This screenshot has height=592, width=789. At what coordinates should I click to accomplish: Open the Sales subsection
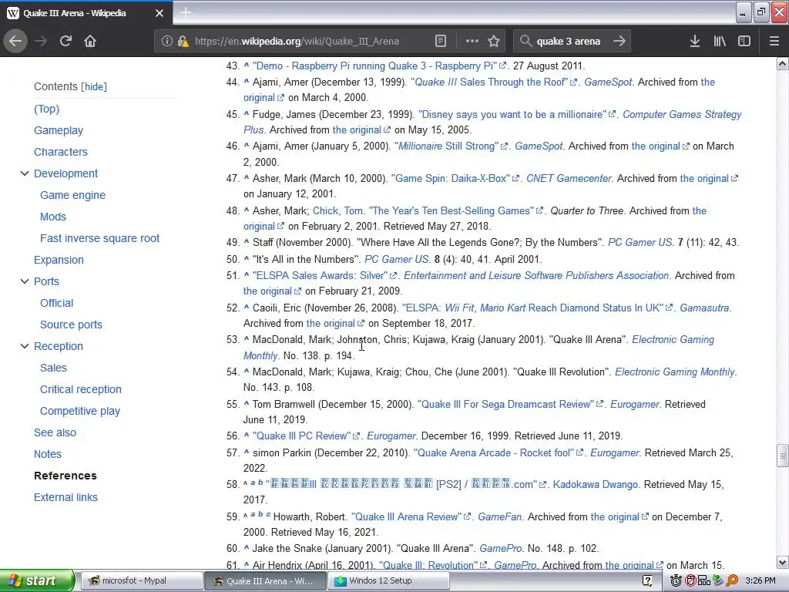[53, 368]
